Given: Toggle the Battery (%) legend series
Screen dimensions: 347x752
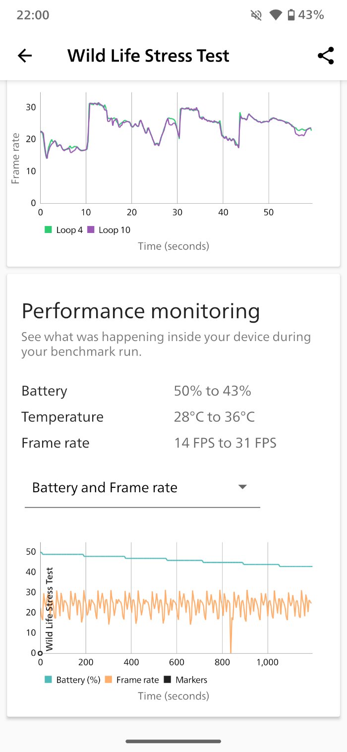Looking at the screenshot, I should pos(72,680).
